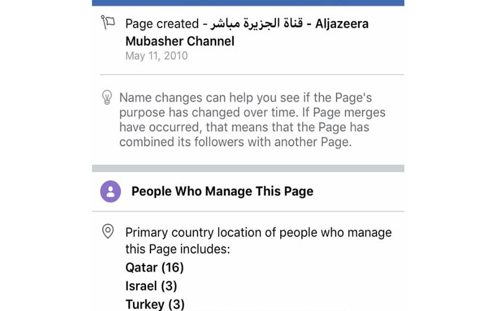Select the Qatar (16) entry

click(155, 267)
